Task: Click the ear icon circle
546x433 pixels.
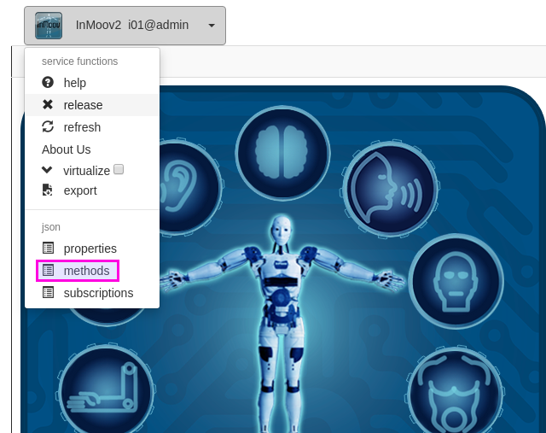Action: pos(189,187)
